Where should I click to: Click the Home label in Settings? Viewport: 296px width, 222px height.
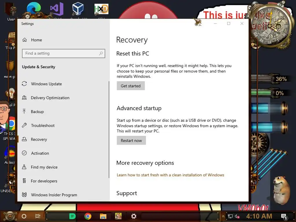(x=36, y=40)
